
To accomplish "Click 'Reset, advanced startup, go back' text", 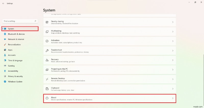I will [x=63, y=61].
